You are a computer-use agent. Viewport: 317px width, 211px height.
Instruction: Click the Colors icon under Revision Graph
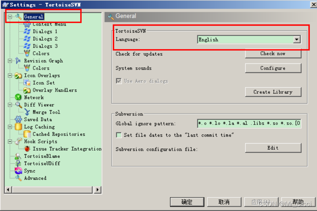point(27,68)
